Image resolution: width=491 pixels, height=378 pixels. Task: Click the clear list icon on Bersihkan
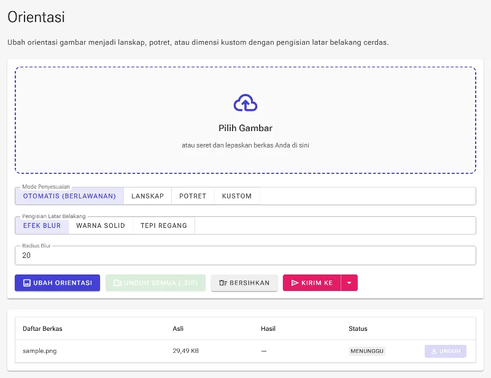223,283
